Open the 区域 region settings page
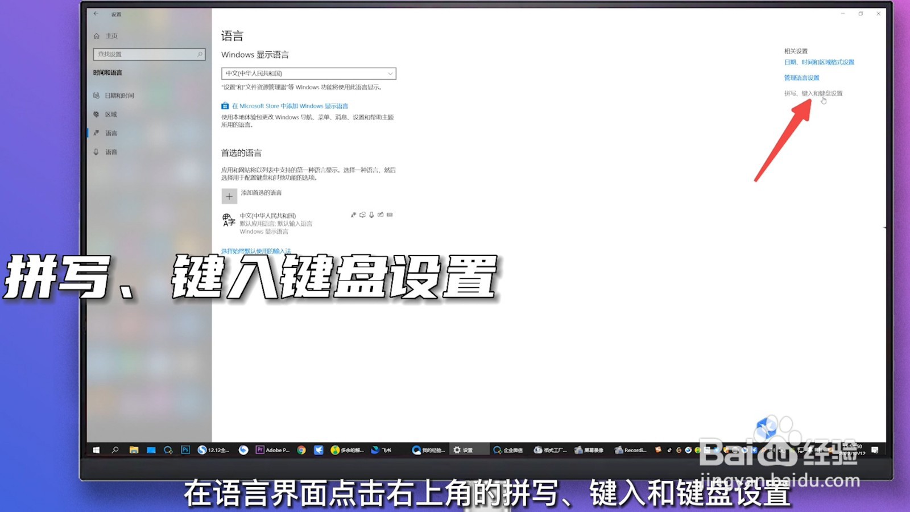This screenshot has height=512, width=910. 105,114
